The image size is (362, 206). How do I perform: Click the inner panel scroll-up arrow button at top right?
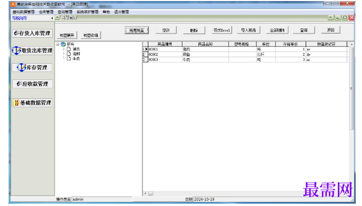330,17
